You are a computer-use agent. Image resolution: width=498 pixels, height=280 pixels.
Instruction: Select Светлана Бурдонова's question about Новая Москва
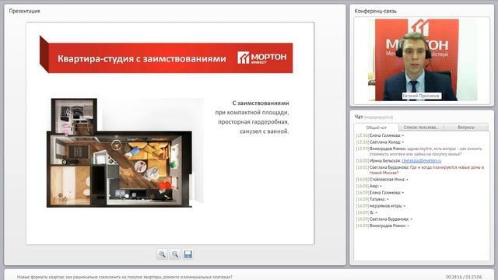420,170
